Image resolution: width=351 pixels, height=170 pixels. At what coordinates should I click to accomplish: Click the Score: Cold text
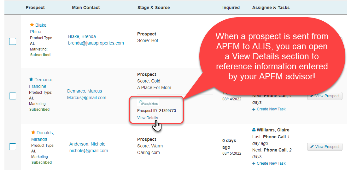point(149,81)
